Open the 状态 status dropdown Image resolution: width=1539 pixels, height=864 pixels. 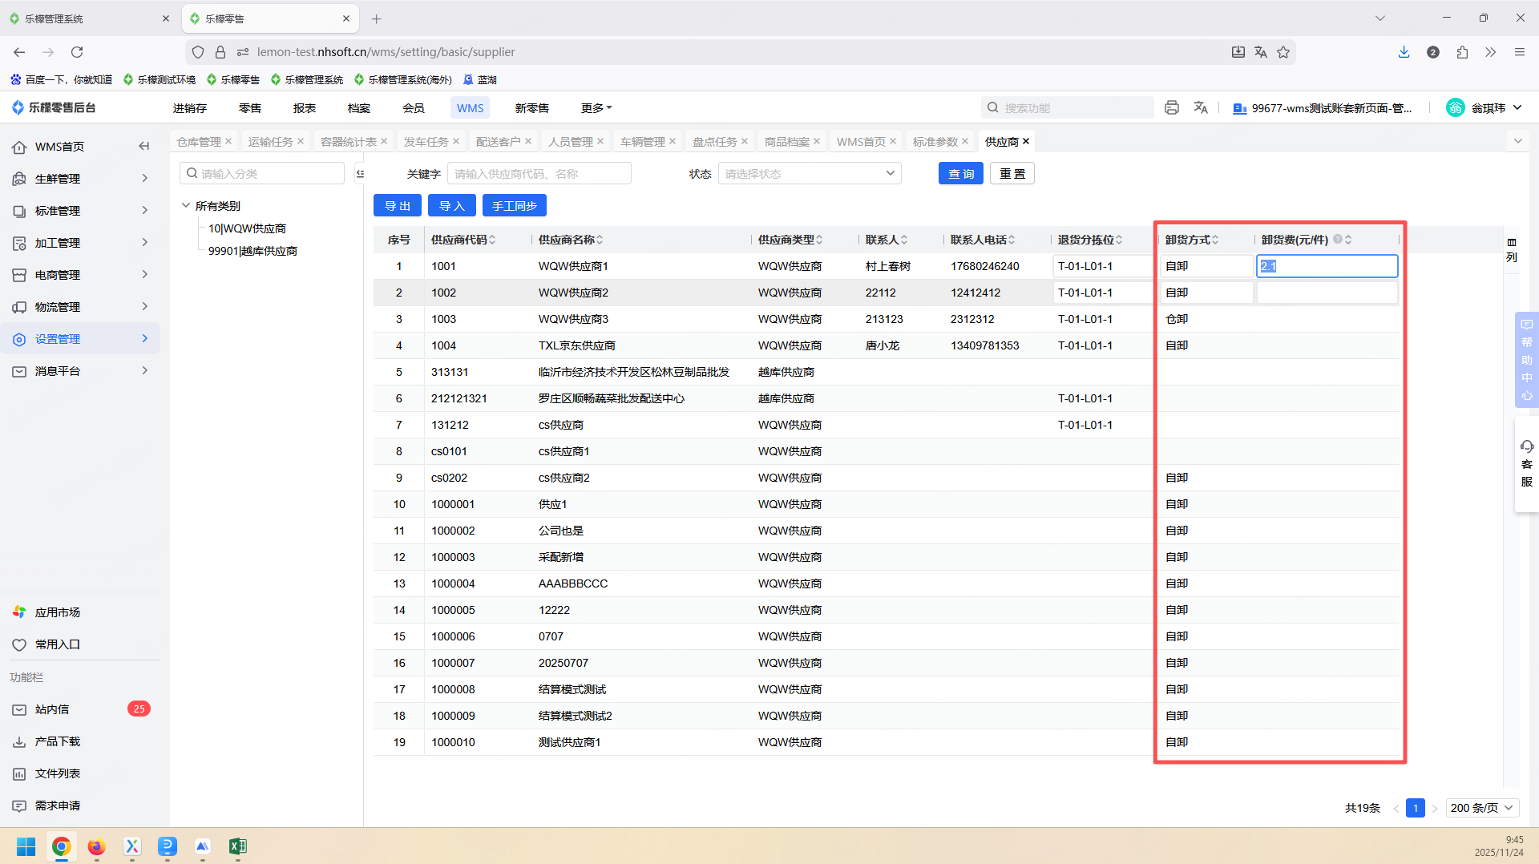pos(810,174)
